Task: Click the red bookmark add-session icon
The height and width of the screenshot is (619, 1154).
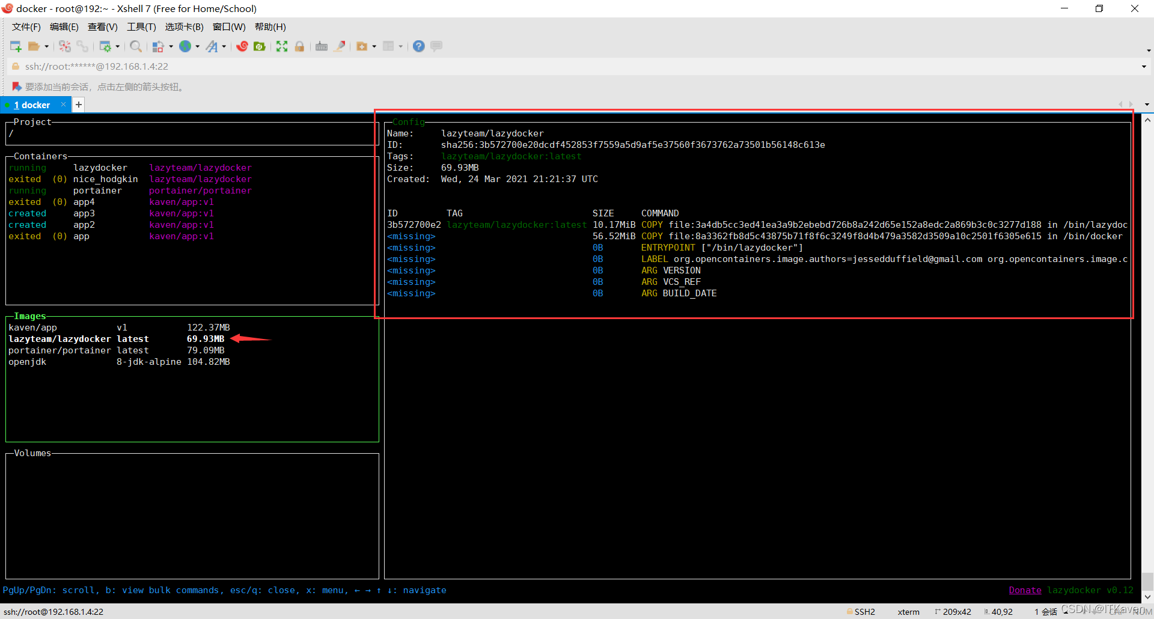Action: click(17, 87)
